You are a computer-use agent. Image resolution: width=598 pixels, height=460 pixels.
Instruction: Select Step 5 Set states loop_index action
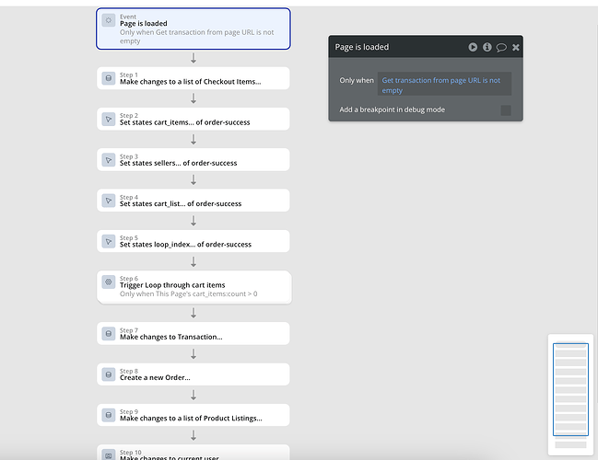(x=193, y=241)
